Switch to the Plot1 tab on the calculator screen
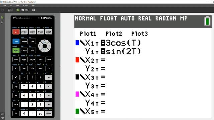The image size is (214, 120). [x=88, y=34]
